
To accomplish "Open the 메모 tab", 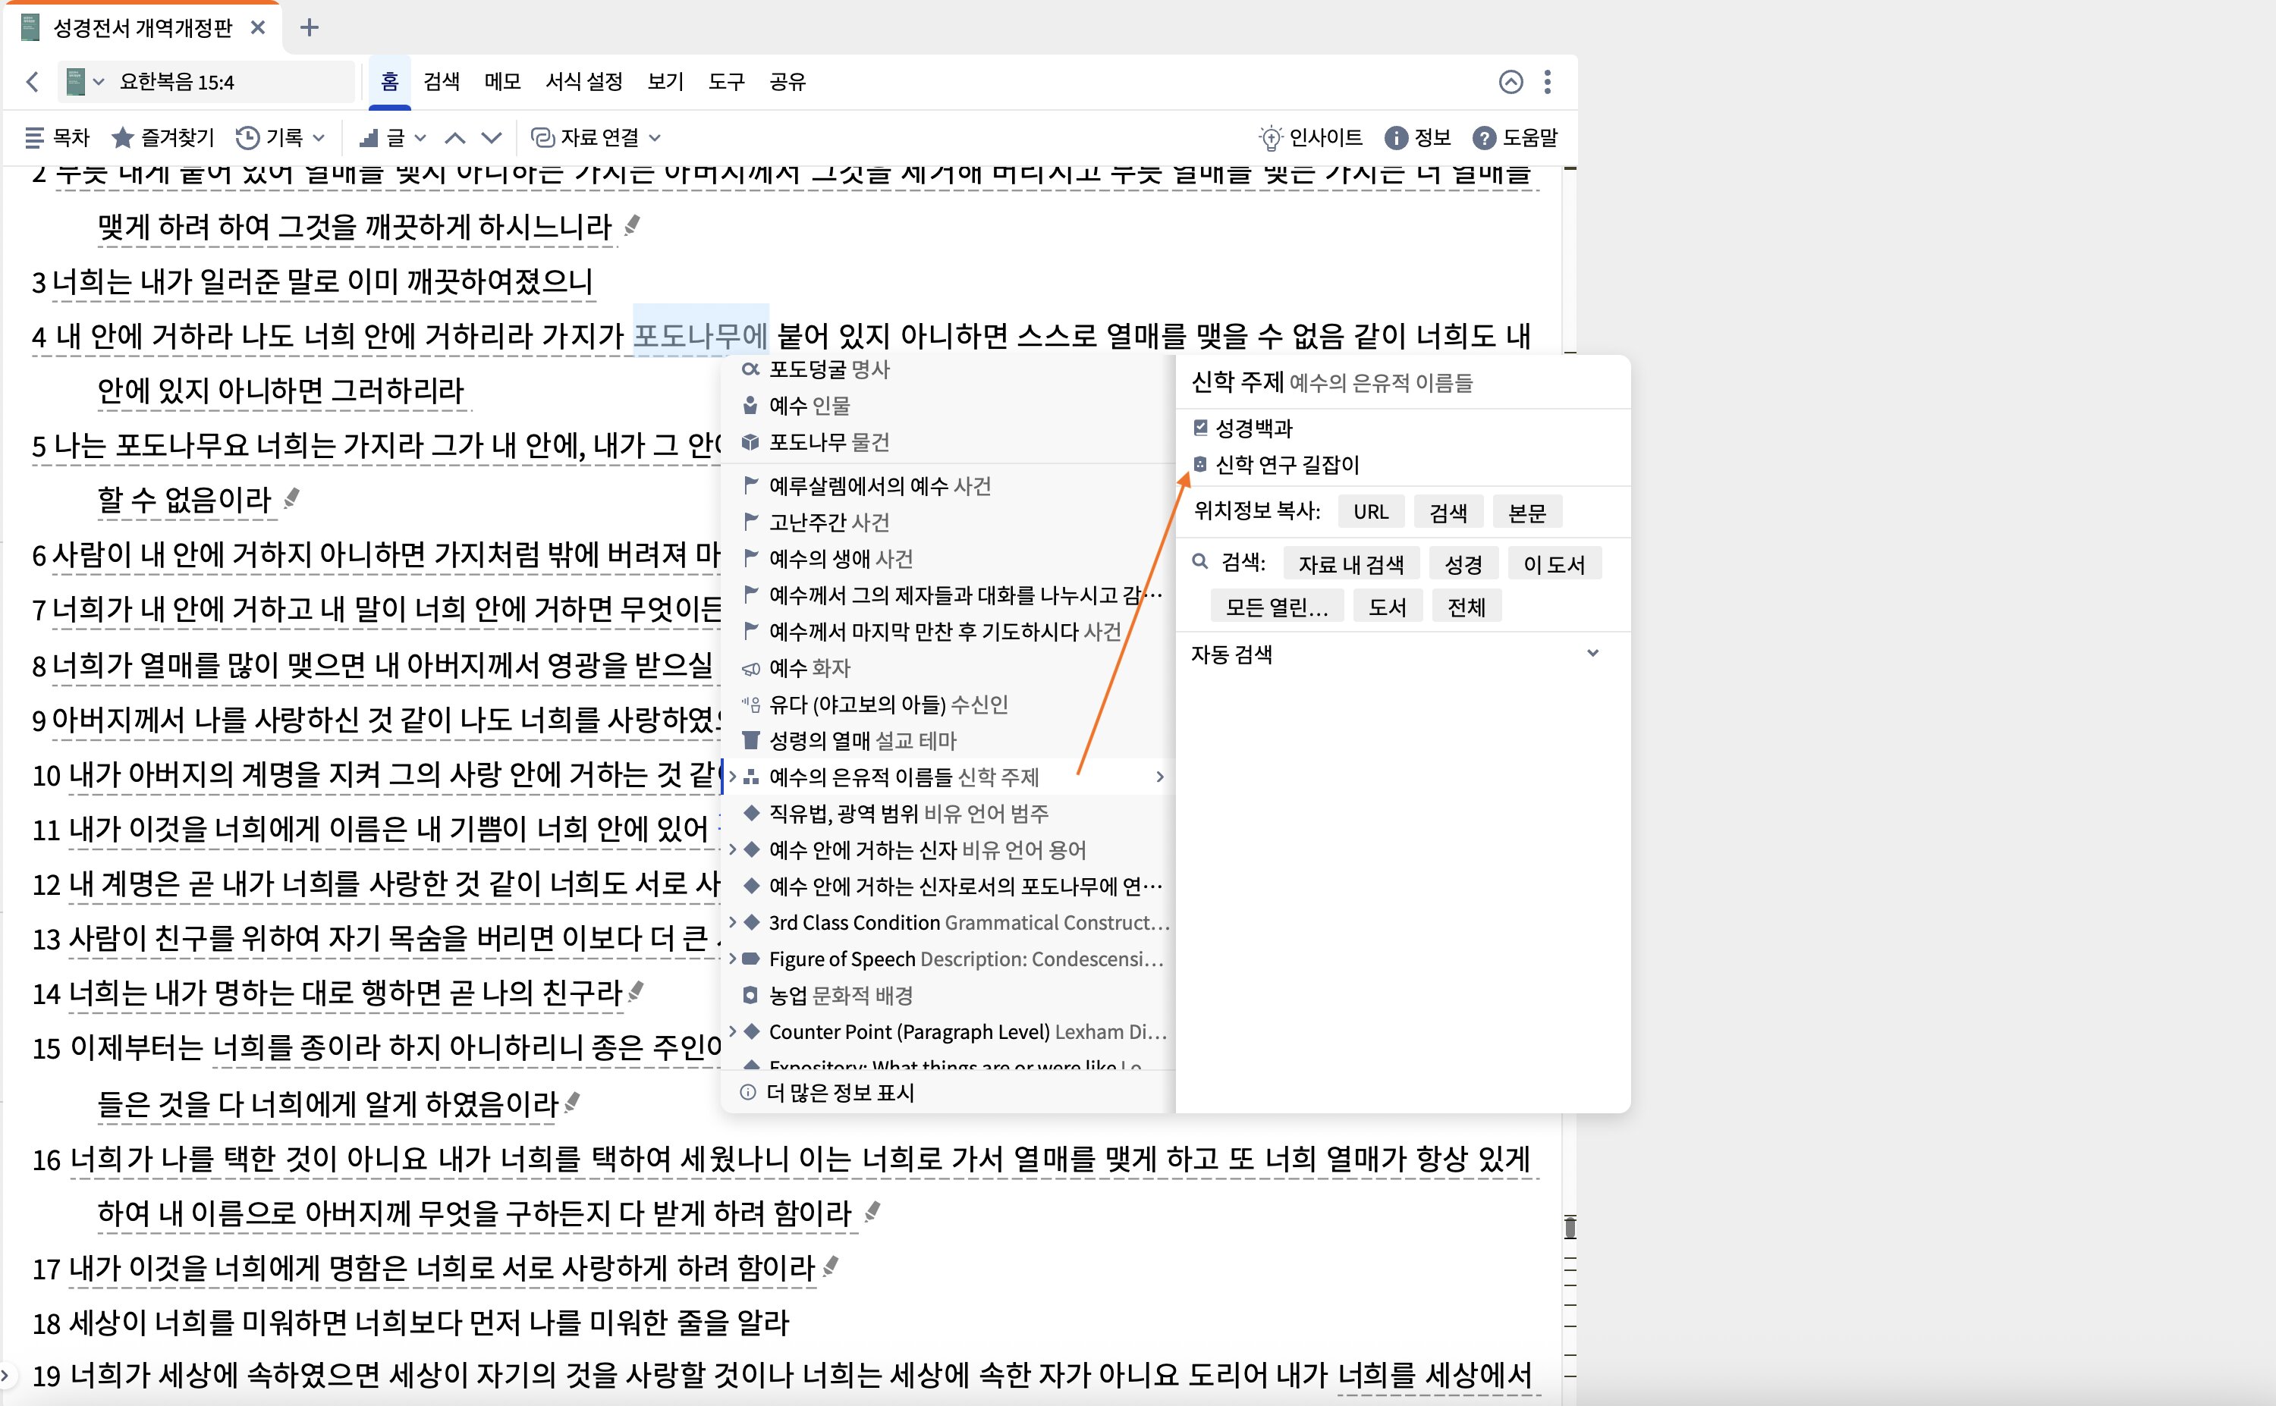I will 503,82.
